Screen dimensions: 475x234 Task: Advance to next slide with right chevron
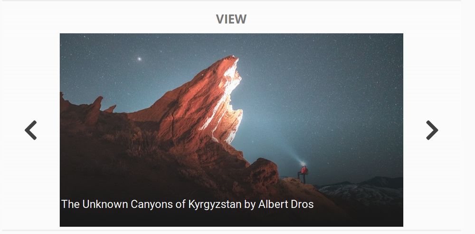[x=432, y=130]
